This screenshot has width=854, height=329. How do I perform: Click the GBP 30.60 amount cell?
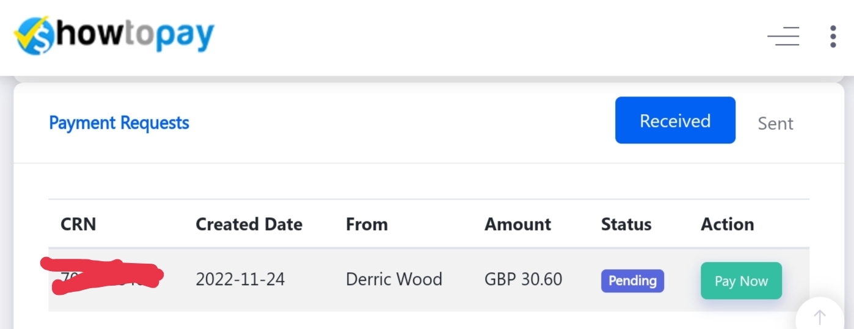point(523,280)
